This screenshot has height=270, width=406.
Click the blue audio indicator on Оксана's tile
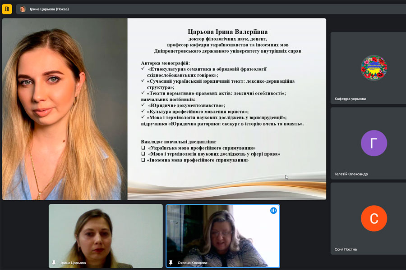(273, 211)
